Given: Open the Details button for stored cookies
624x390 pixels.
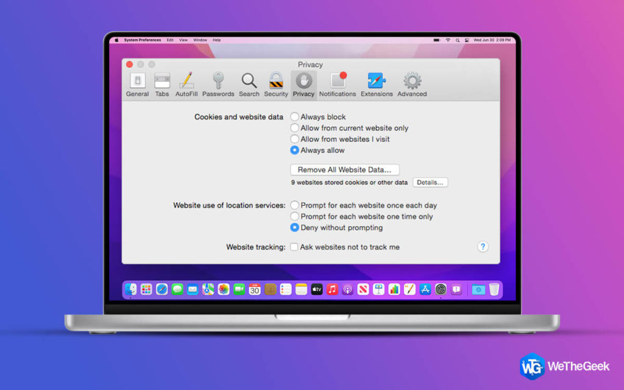Looking at the screenshot, I should coord(430,182).
